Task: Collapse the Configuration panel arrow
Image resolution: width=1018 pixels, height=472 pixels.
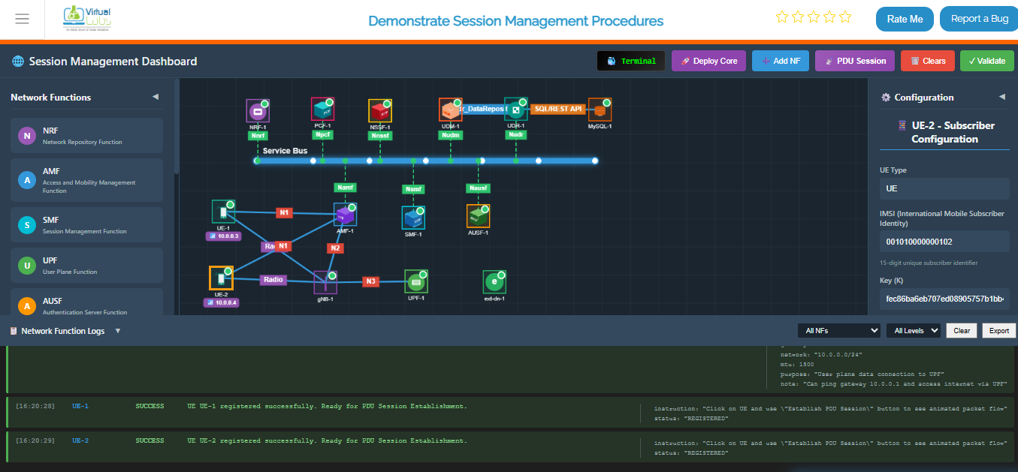Action: 1001,97
